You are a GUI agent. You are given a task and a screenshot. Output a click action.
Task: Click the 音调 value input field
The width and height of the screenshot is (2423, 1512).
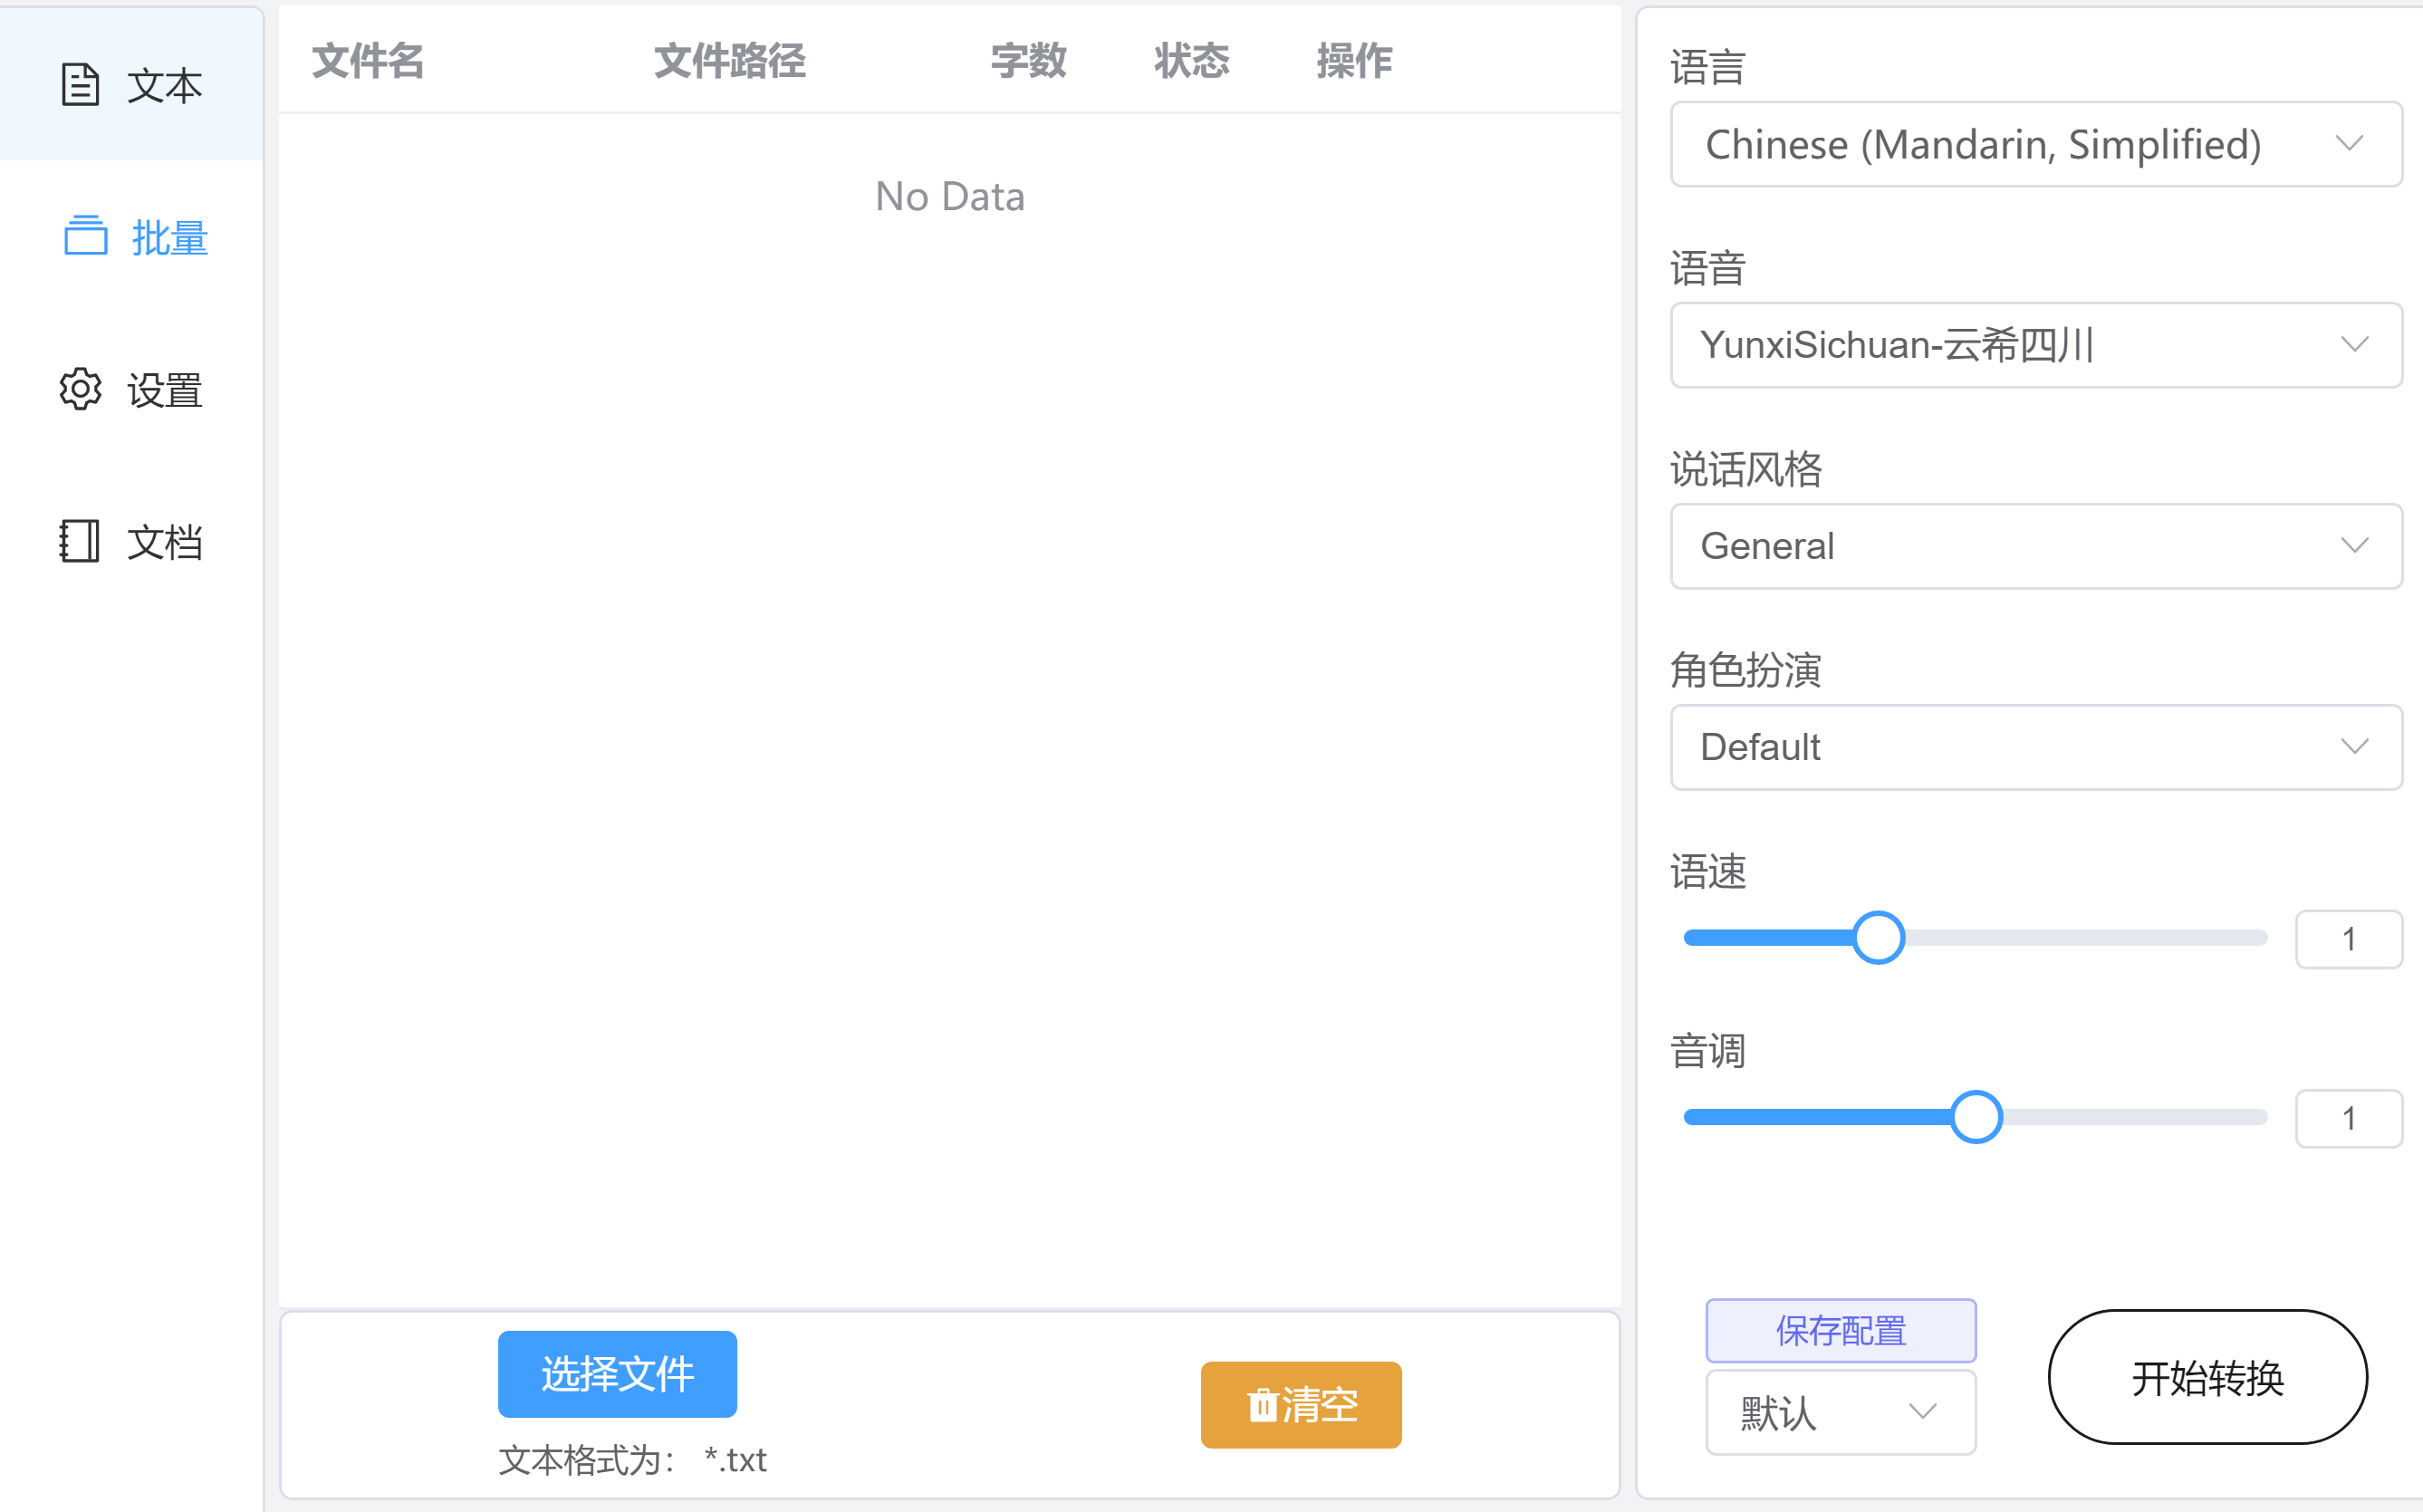2349,1118
